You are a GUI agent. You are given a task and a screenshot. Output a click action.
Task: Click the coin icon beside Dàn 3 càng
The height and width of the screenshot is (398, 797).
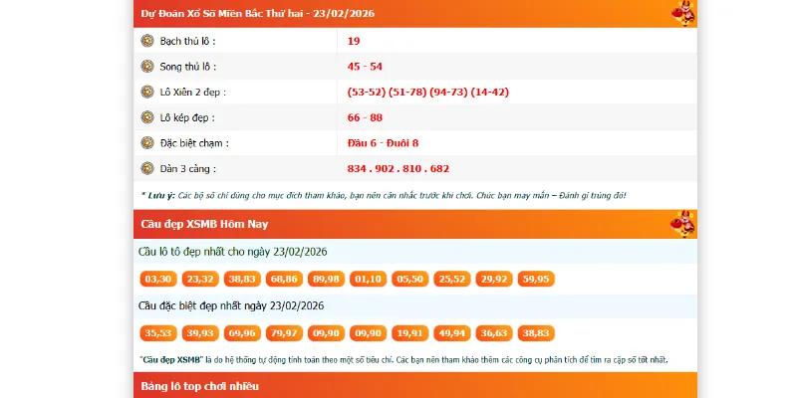[147, 169]
